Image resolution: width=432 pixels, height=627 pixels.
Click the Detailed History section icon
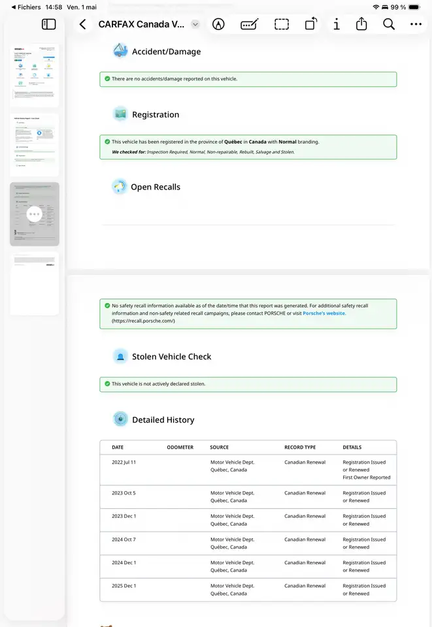pos(120,419)
